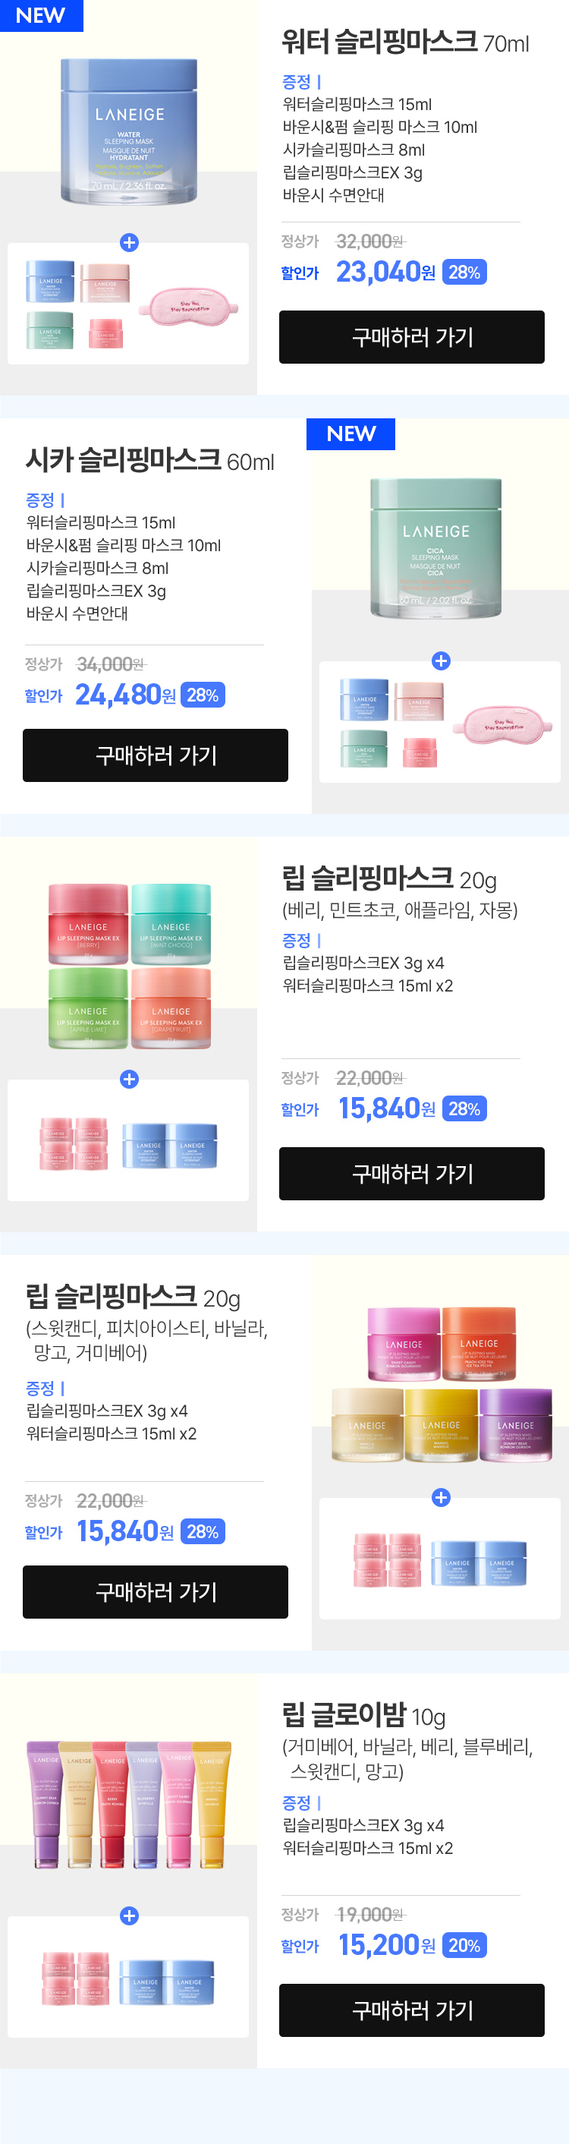Open the green Cica Sleeping Mask jar image
This screenshot has width=569, height=2144.
coord(436,547)
